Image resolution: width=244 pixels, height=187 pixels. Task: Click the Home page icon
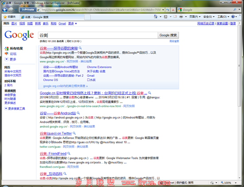click(155, 16)
